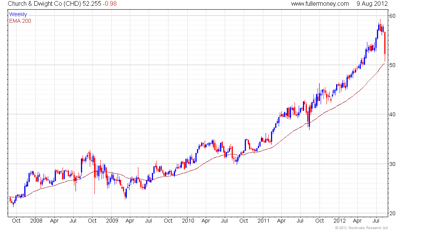This screenshot has width=424, height=231.
Task: Click the Jul label right before 2009's Oct
Action: 148,221
